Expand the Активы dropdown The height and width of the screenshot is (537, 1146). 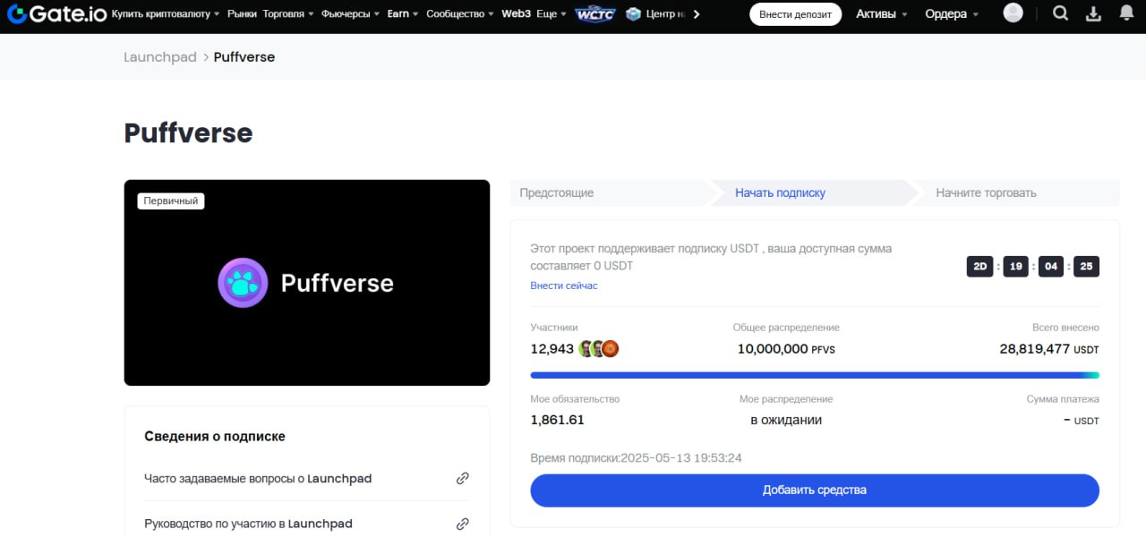click(x=882, y=14)
